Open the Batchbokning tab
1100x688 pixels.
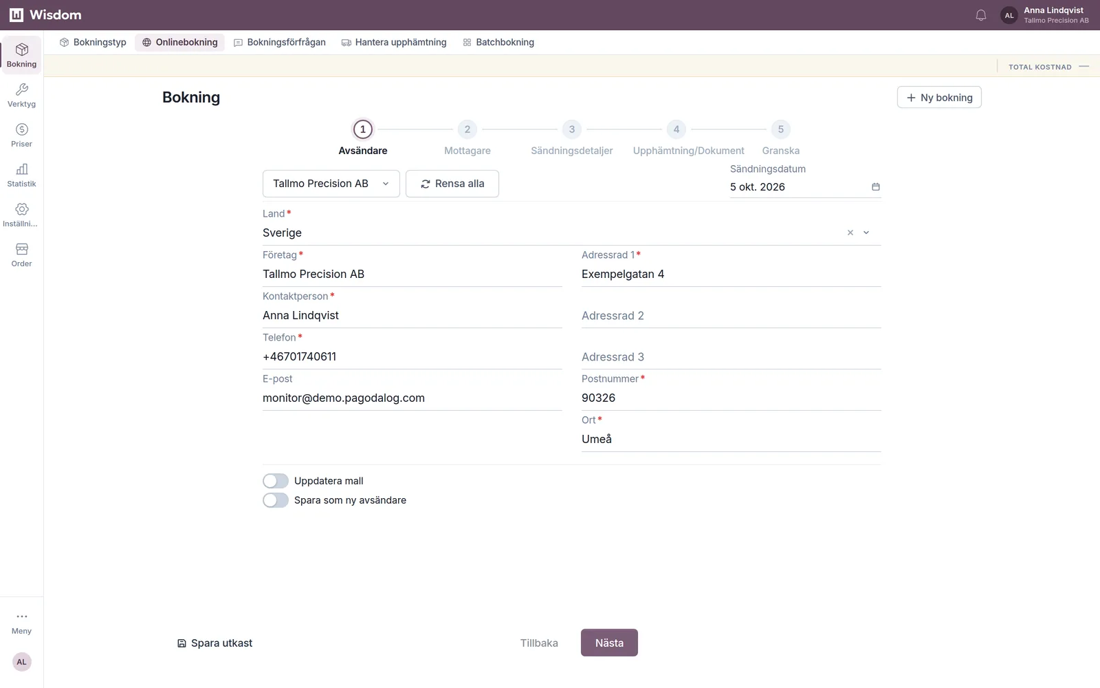click(498, 42)
